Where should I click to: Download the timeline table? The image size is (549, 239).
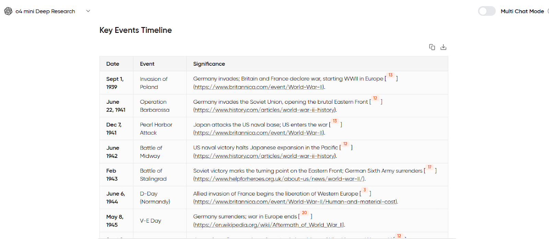(443, 47)
